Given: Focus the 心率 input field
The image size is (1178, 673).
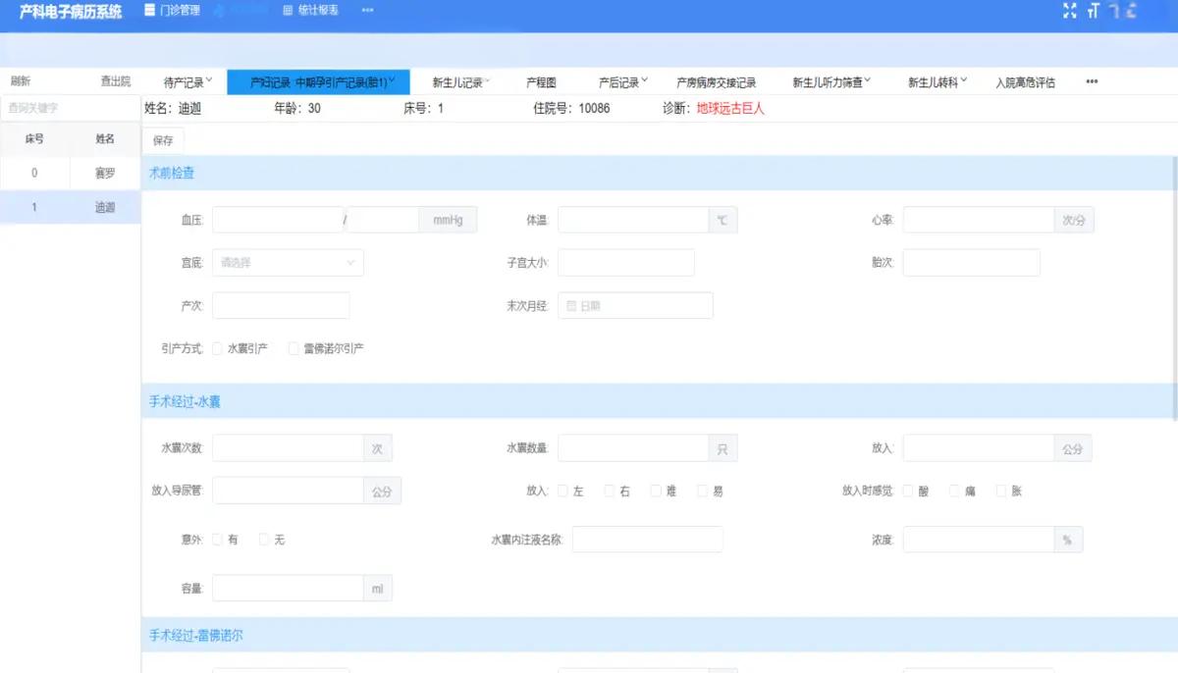Looking at the screenshot, I should tap(979, 220).
